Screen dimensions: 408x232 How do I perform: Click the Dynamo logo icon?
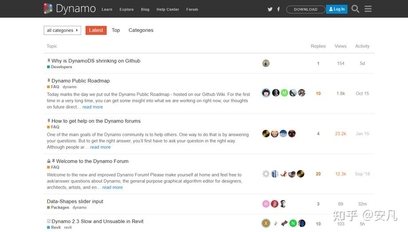[48, 8]
